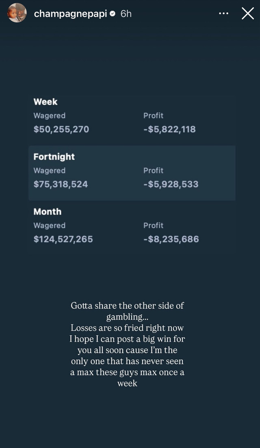This screenshot has height=448, width=260.
Task: Select the Week heading
Action: tap(45, 102)
